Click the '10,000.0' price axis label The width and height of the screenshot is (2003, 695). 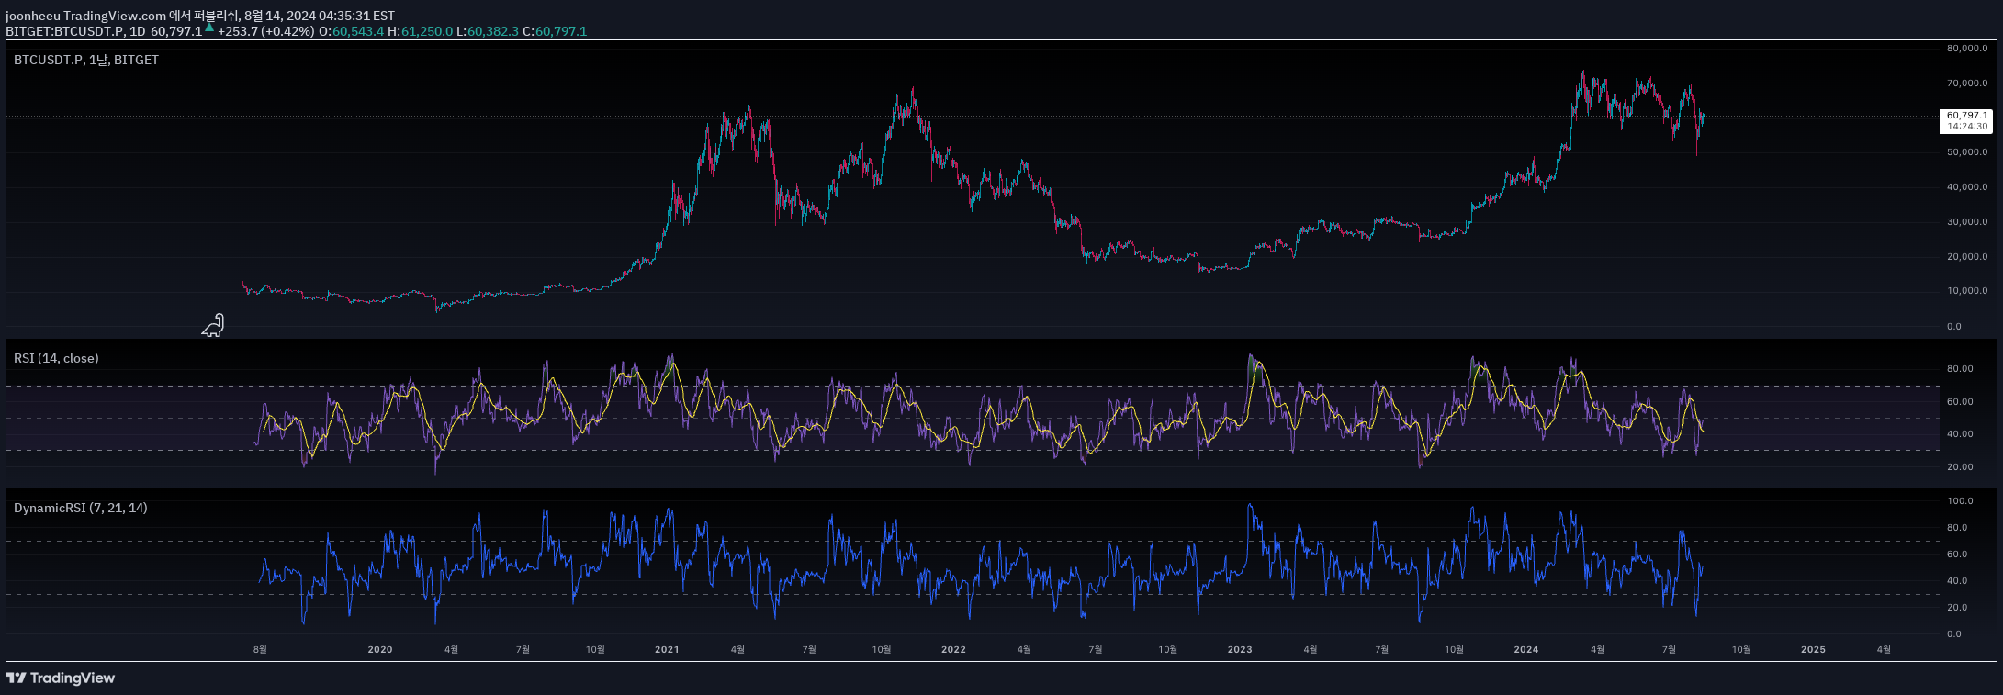click(x=1967, y=291)
